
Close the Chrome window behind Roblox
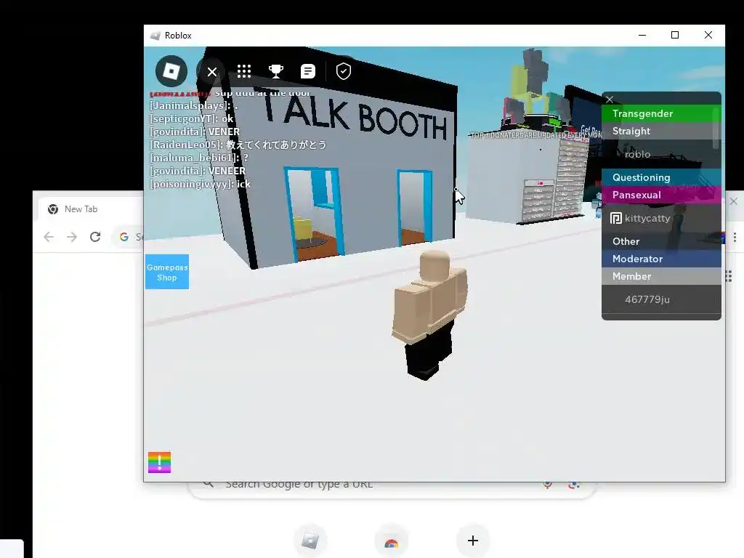point(734,201)
